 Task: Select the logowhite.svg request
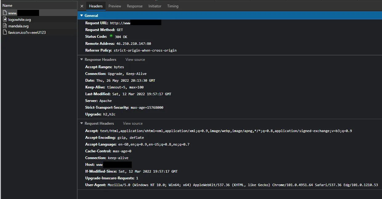(39, 20)
